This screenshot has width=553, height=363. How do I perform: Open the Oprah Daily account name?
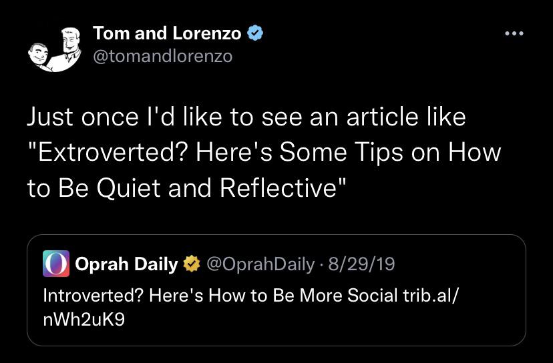126,265
